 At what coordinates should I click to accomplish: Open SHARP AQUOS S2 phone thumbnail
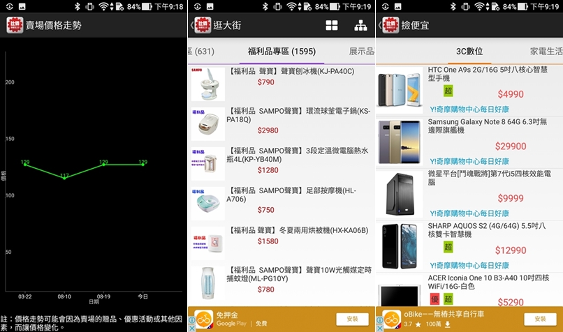coord(400,246)
